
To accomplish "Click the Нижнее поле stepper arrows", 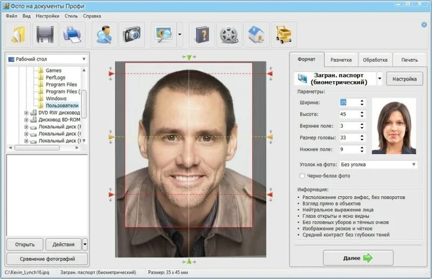I will point(362,149).
